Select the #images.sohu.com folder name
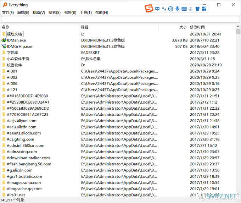241x203 pixels. click(24, 182)
